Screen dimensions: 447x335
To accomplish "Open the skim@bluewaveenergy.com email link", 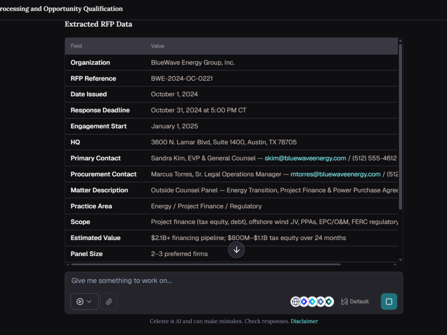I will [305, 158].
